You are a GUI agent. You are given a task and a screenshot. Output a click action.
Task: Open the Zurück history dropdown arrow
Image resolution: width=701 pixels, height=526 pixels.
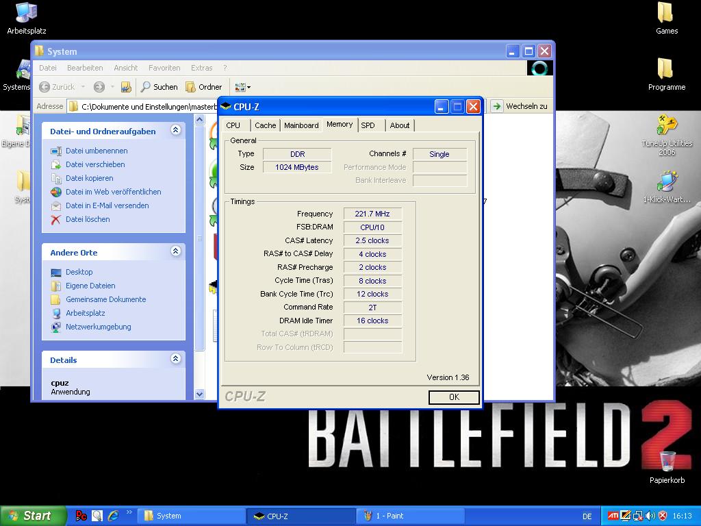[83, 87]
